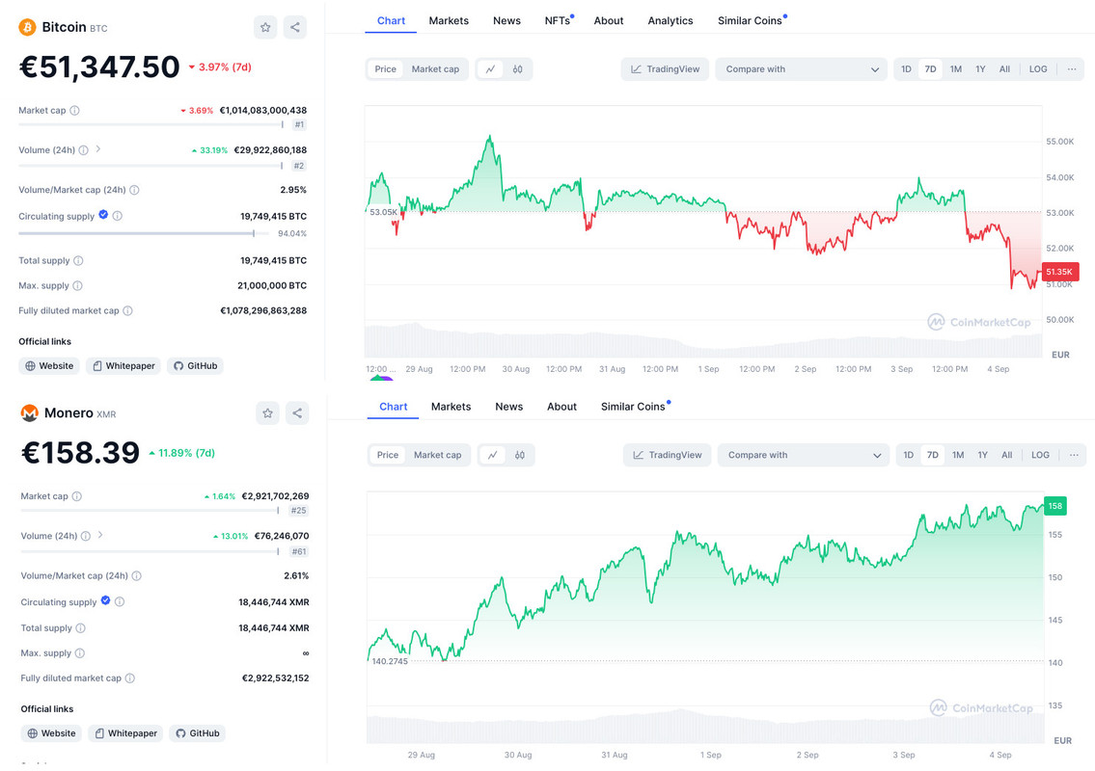This screenshot has width=1095, height=771.
Task: Open Bitcoin NFTs tab
Action: (558, 21)
